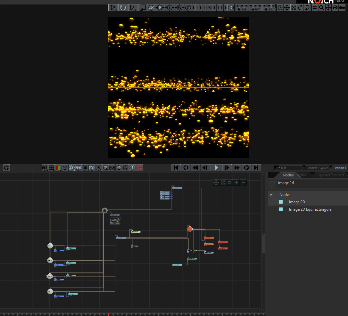The height and width of the screenshot is (316, 348).
Task: Click the camera screenshot icon
Action: pyautogui.click(x=335, y=8)
